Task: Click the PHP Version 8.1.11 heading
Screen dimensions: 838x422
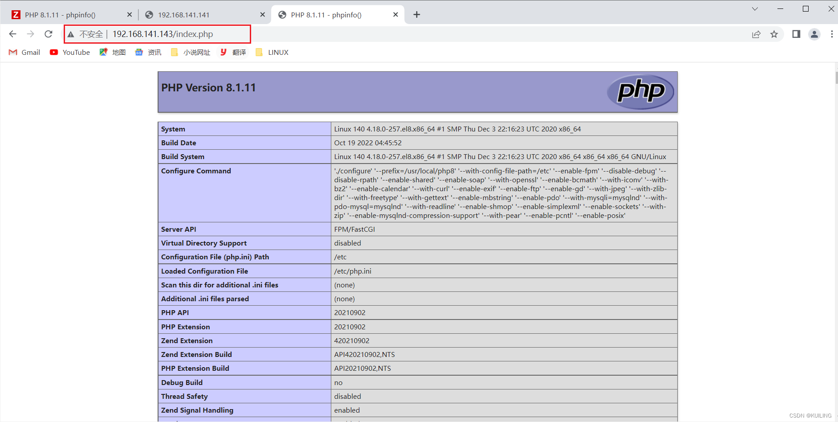Action: pos(208,88)
